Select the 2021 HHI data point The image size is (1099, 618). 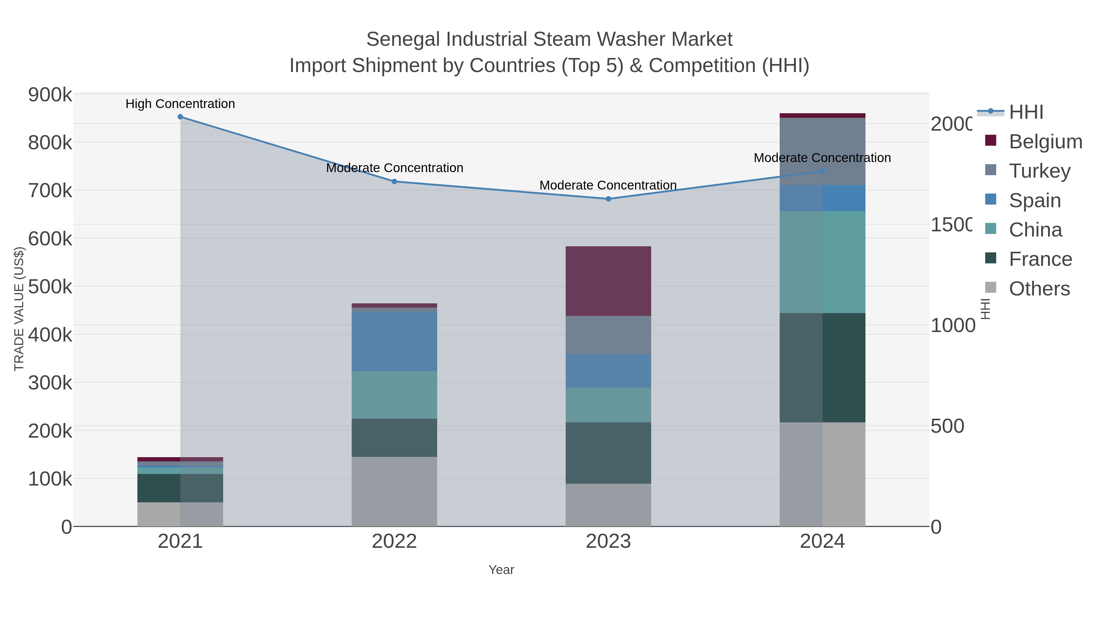[180, 117]
